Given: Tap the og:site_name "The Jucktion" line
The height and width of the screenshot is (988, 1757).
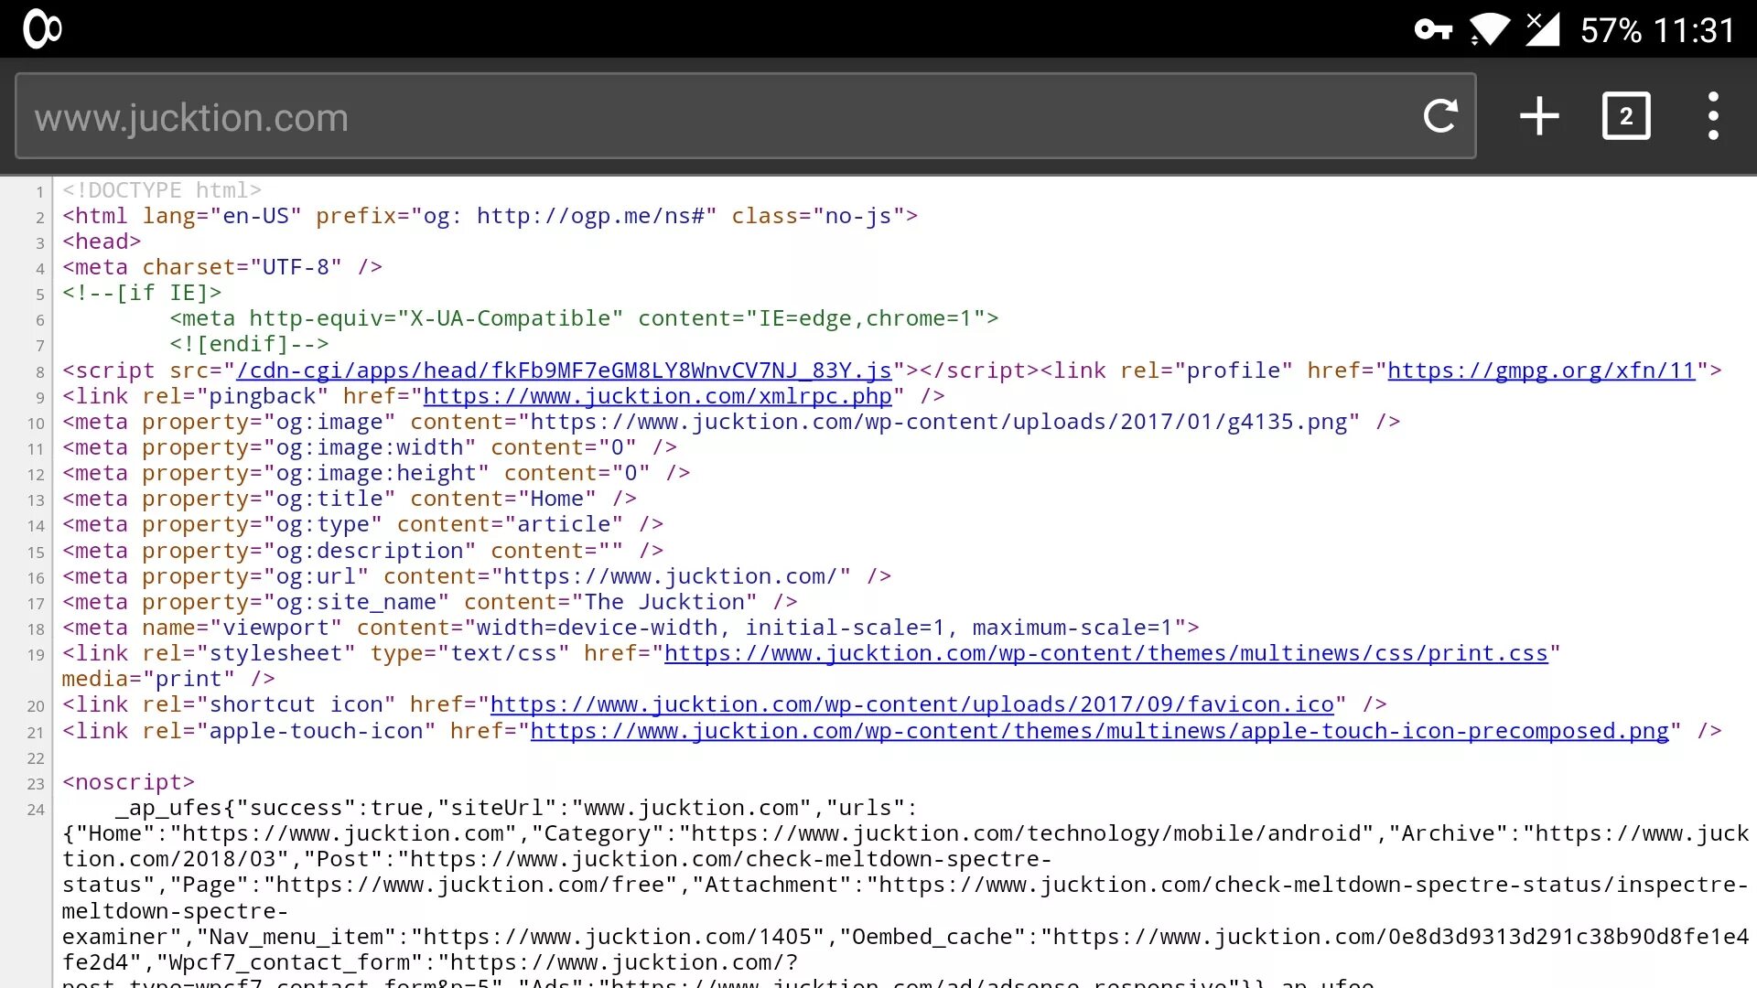Looking at the screenshot, I should 430,602.
